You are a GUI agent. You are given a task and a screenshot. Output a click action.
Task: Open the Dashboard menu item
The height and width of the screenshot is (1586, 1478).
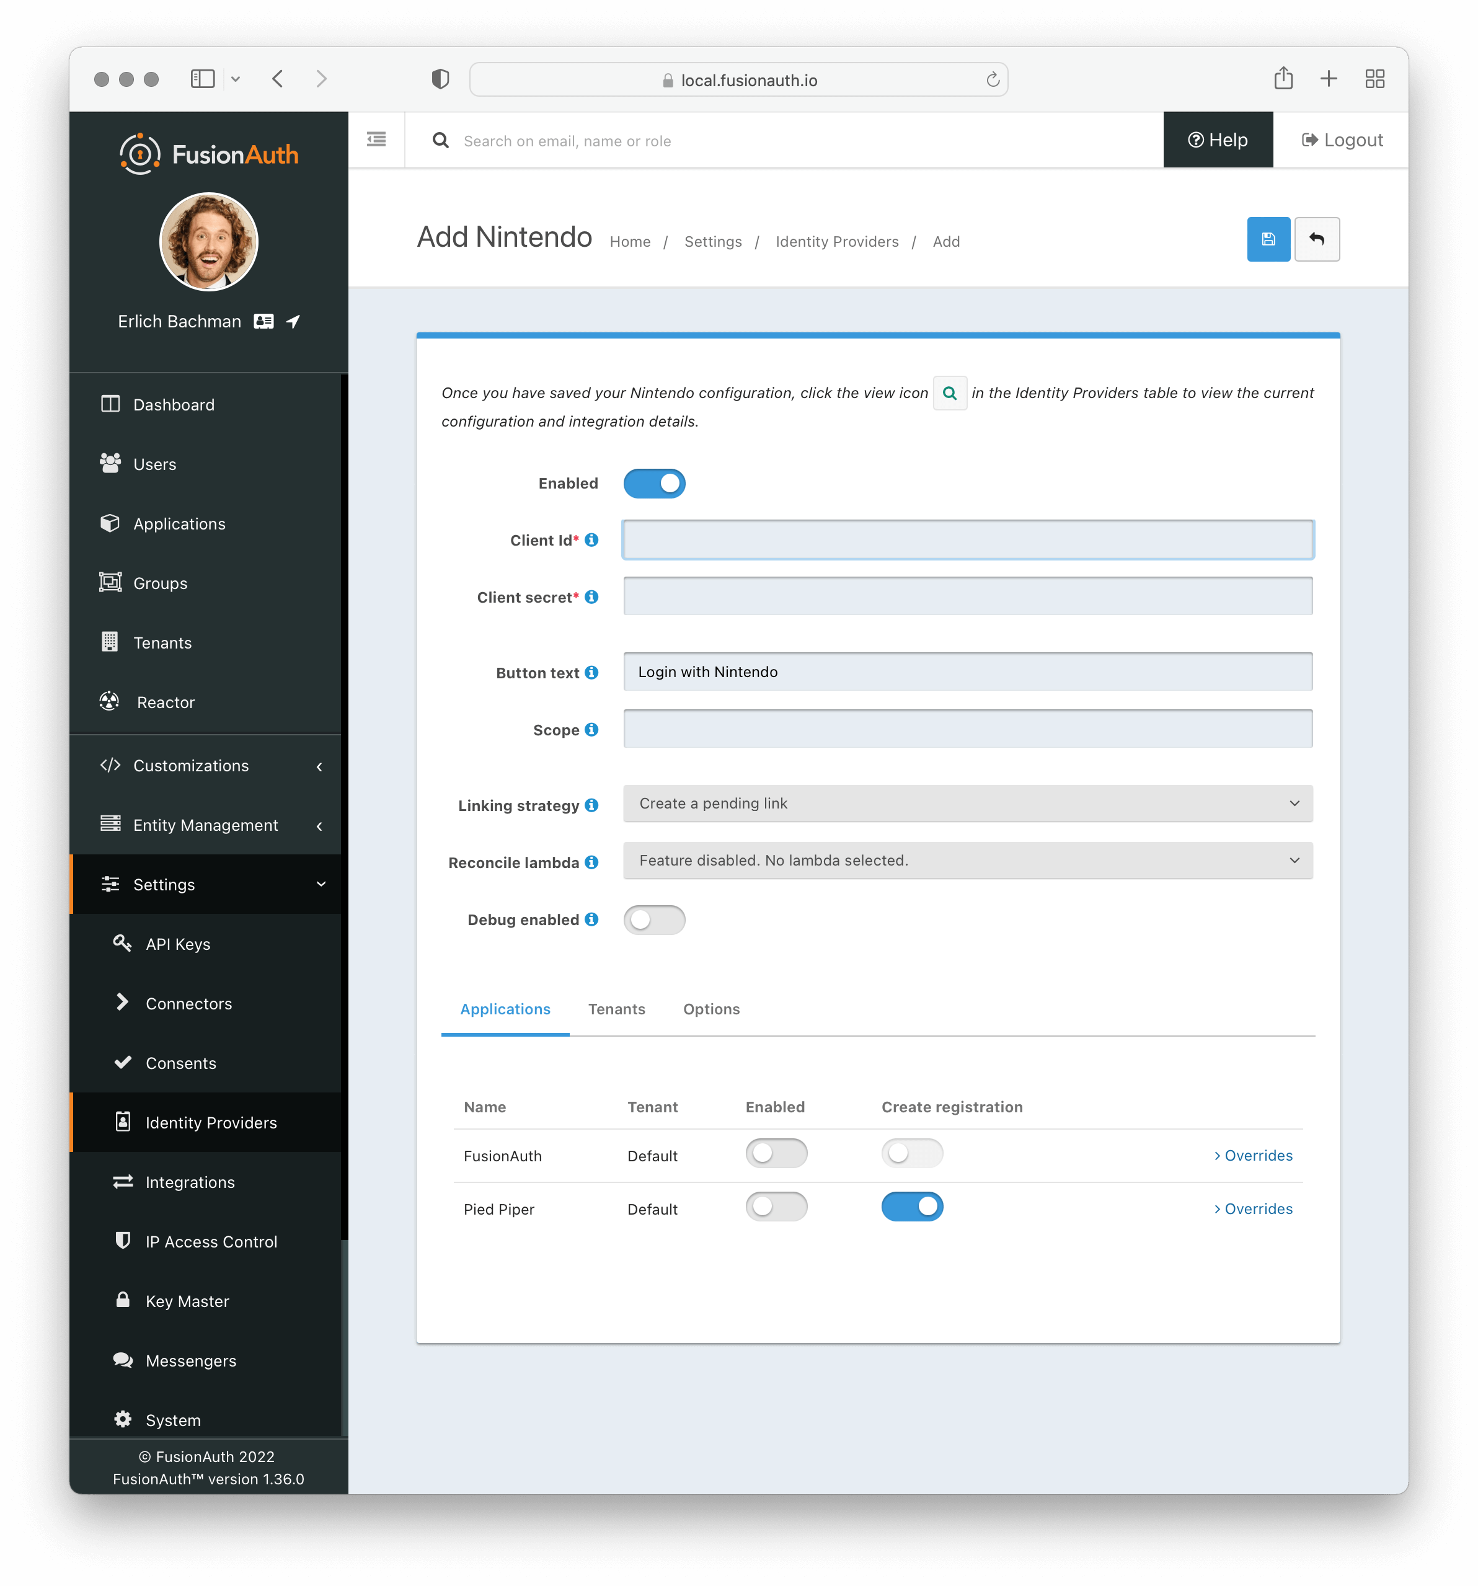174,405
